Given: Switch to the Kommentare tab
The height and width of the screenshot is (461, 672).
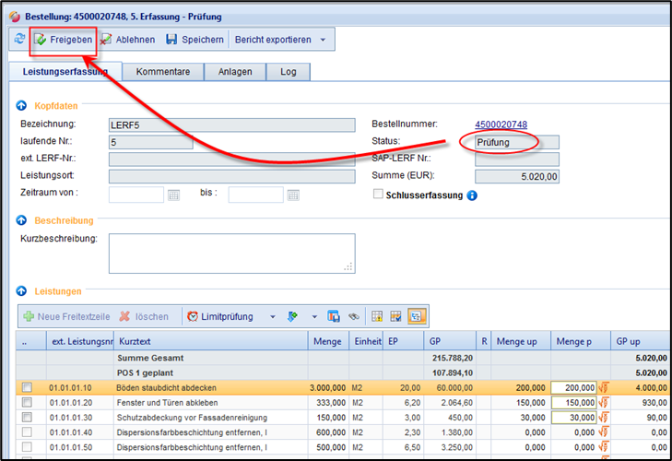Looking at the screenshot, I should 163,72.
